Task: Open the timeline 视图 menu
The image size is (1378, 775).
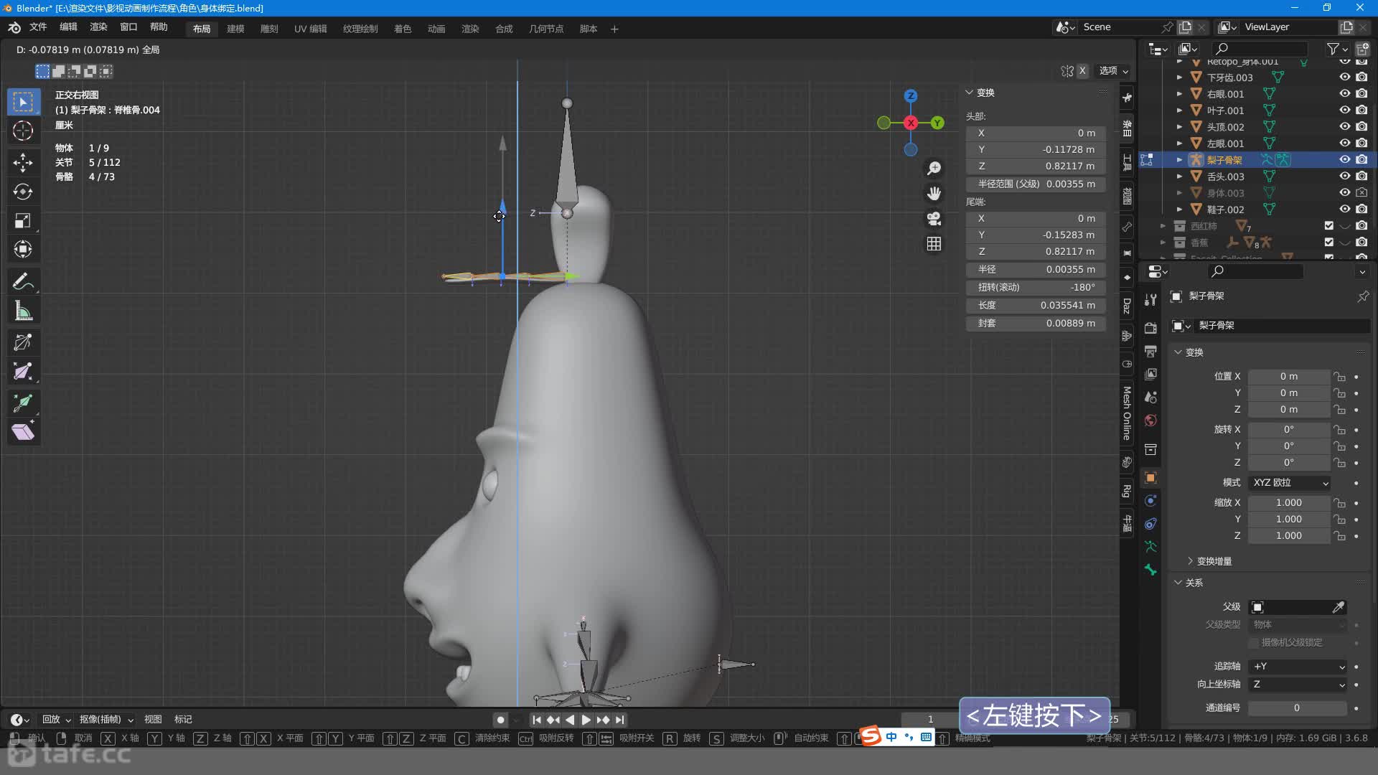Action: [x=152, y=720]
